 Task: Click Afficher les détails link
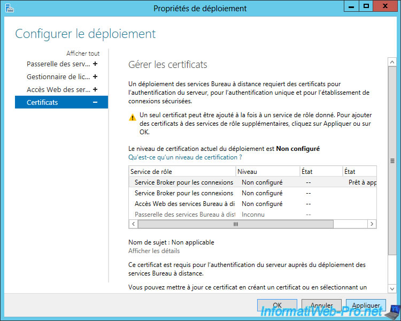point(154,251)
